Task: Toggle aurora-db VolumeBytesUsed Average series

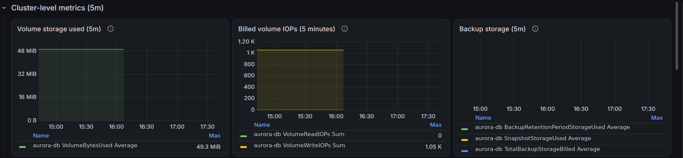Action: tap(85, 145)
